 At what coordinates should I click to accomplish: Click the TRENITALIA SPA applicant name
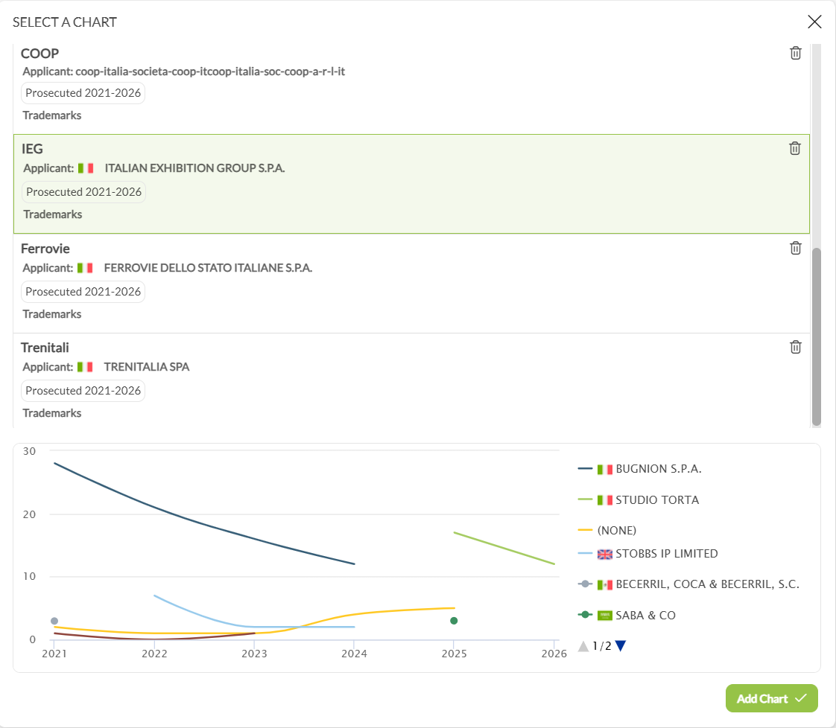[x=147, y=367]
